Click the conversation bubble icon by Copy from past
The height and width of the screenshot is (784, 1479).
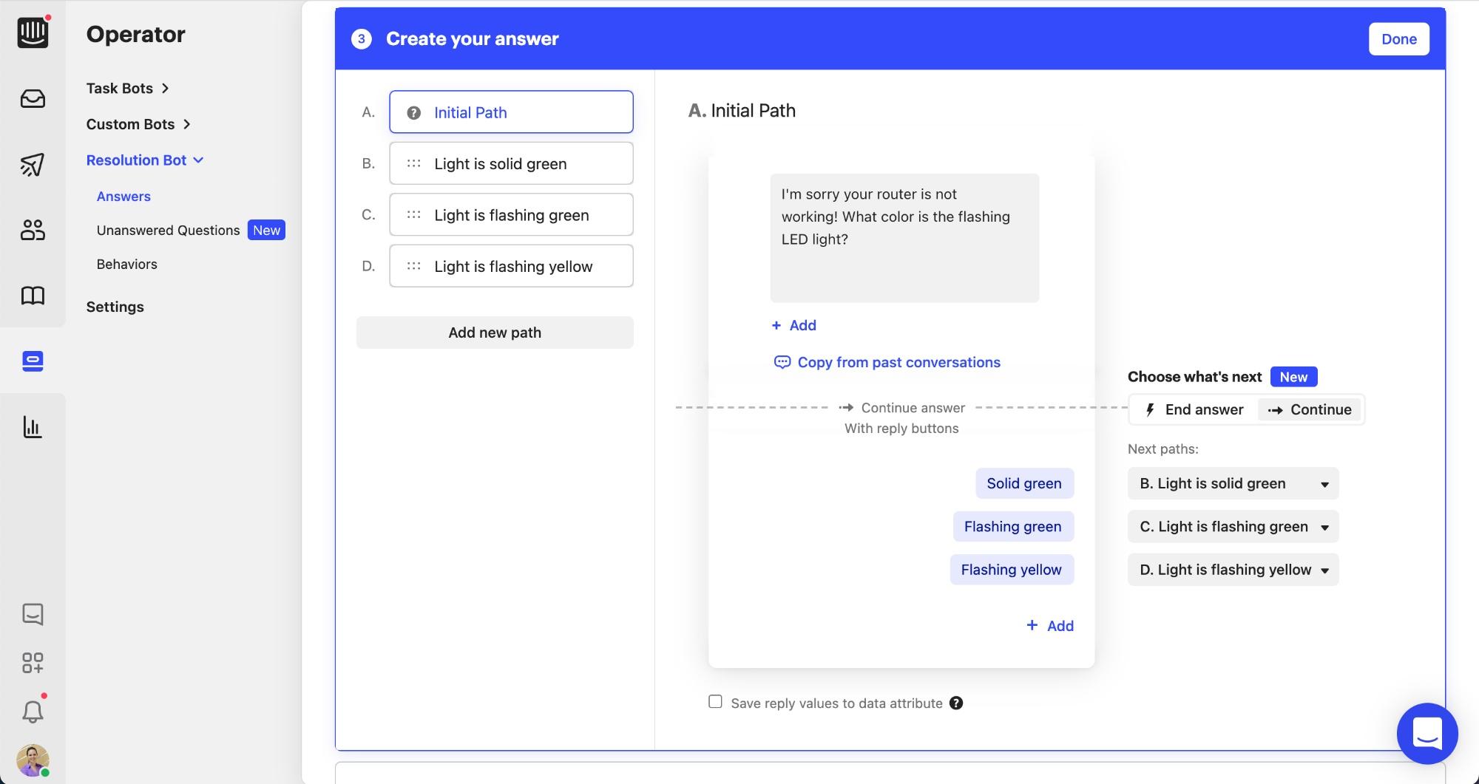point(782,362)
